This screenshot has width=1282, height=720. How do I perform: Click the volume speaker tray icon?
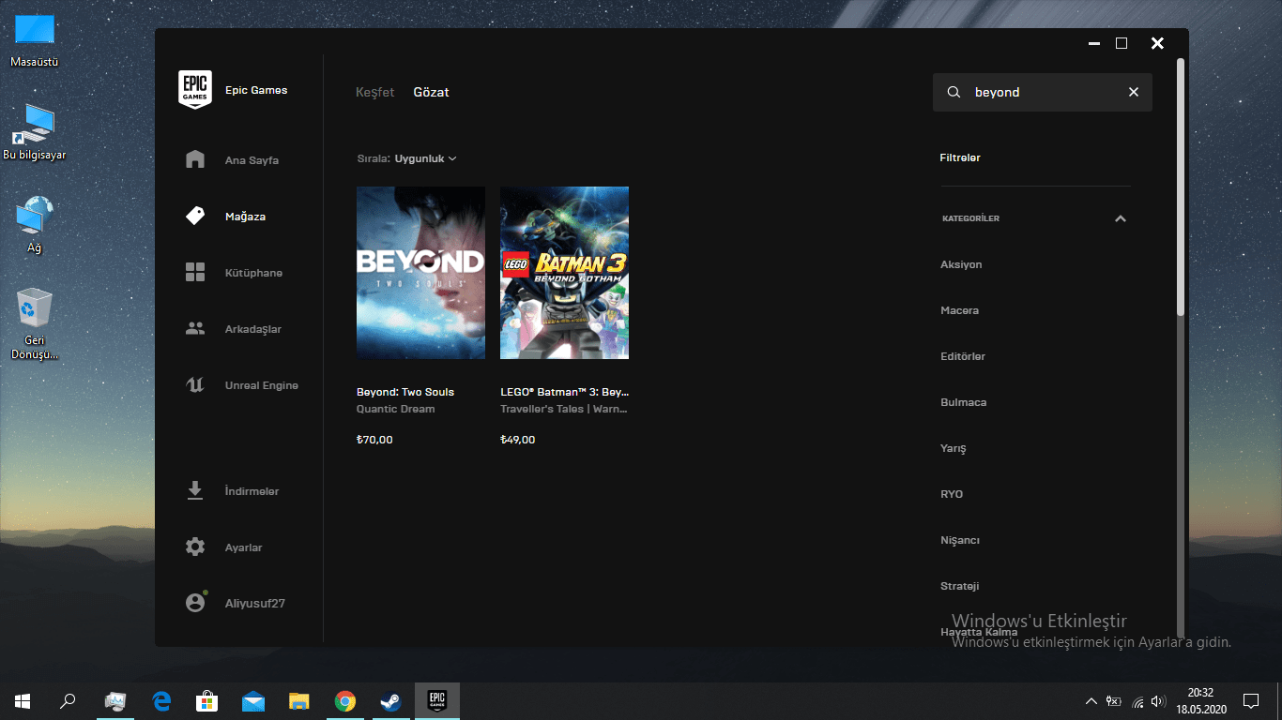pyautogui.click(x=1158, y=700)
